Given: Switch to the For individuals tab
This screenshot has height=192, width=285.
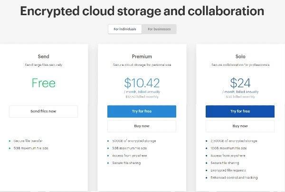Looking at the screenshot, I should tap(124, 29).
